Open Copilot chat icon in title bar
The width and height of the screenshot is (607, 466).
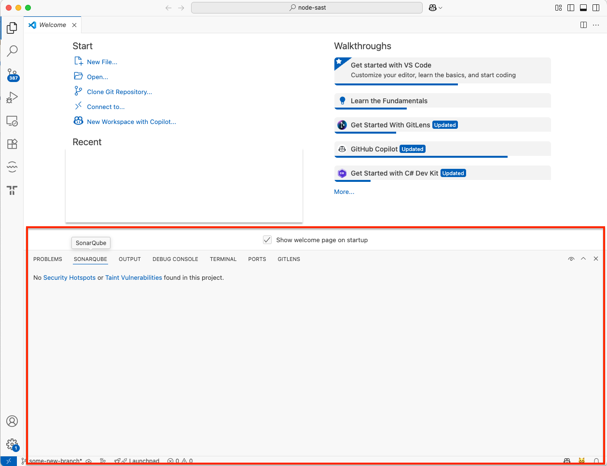(433, 8)
